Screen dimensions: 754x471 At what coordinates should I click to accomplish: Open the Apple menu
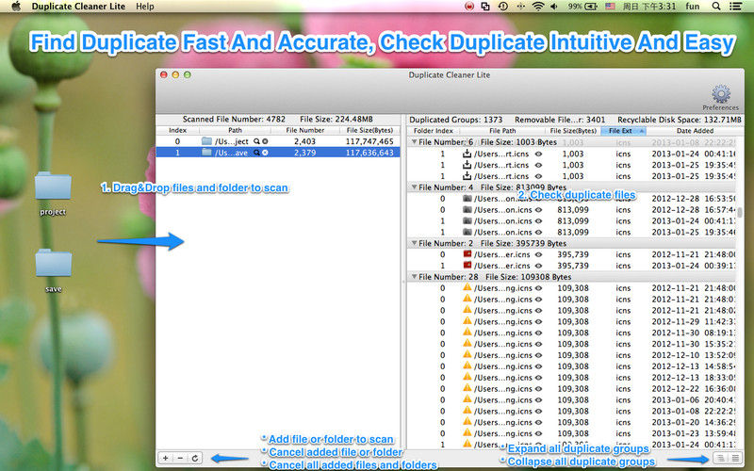click(16, 7)
